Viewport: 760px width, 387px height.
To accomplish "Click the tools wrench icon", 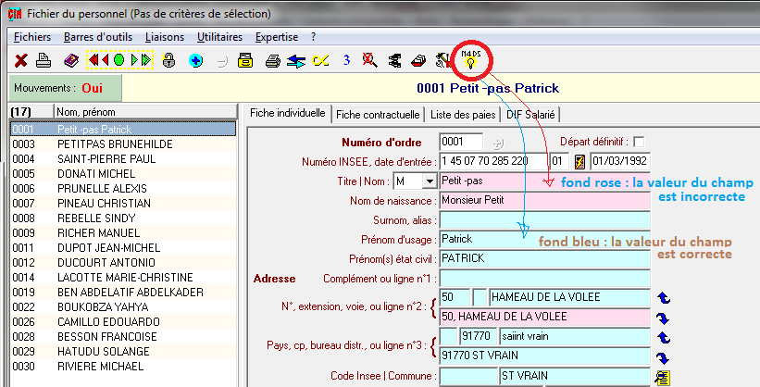I will pyautogui.click(x=443, y=60).
